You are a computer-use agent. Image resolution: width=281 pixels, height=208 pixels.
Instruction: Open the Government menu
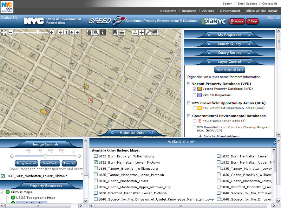tap(230, 11)
